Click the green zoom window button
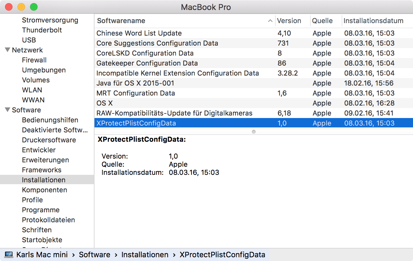This screenshot has height=261, width=413. (x=33, y=7)
